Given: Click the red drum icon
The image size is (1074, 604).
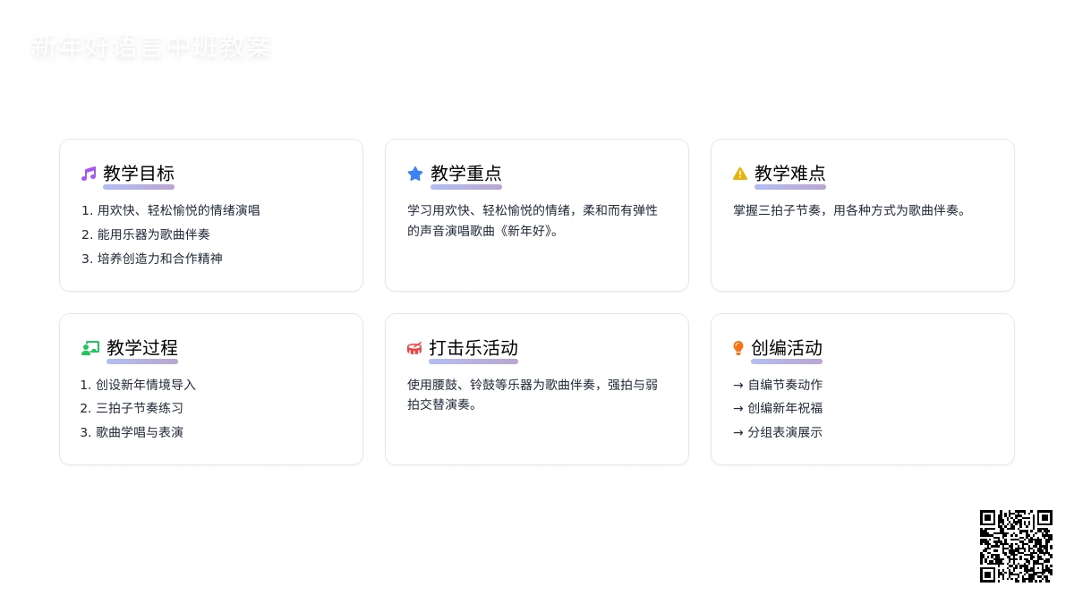Looking at the screenshot, I should [x=414, y=348].
